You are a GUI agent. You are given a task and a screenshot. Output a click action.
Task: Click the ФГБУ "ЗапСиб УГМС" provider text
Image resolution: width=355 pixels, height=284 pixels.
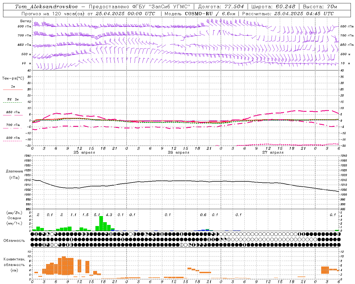click(162, 7)
